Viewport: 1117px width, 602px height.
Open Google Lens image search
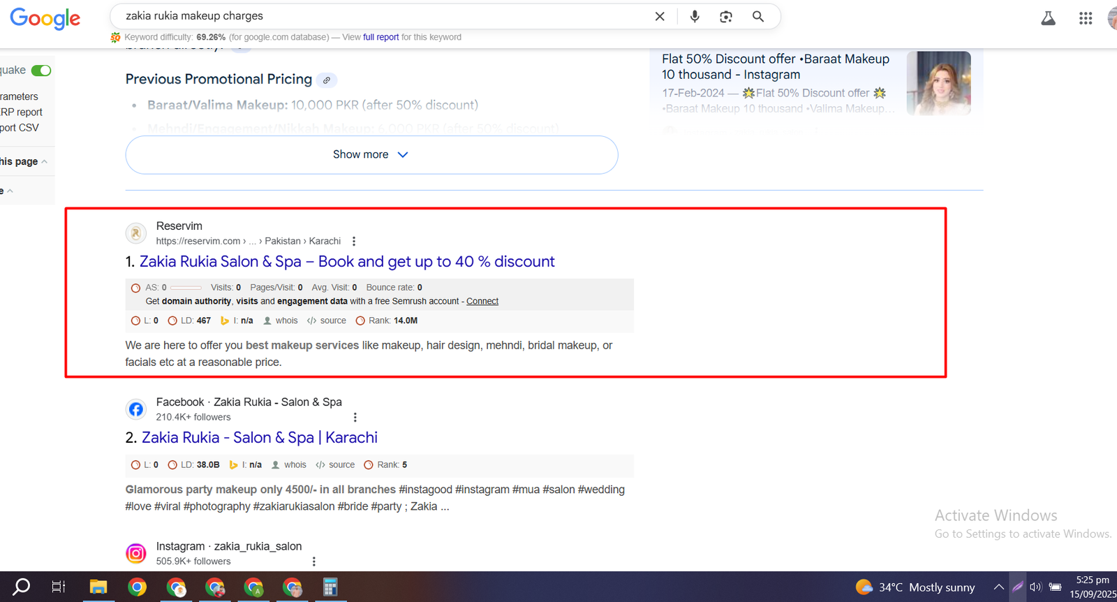click(x=726, y=17)
